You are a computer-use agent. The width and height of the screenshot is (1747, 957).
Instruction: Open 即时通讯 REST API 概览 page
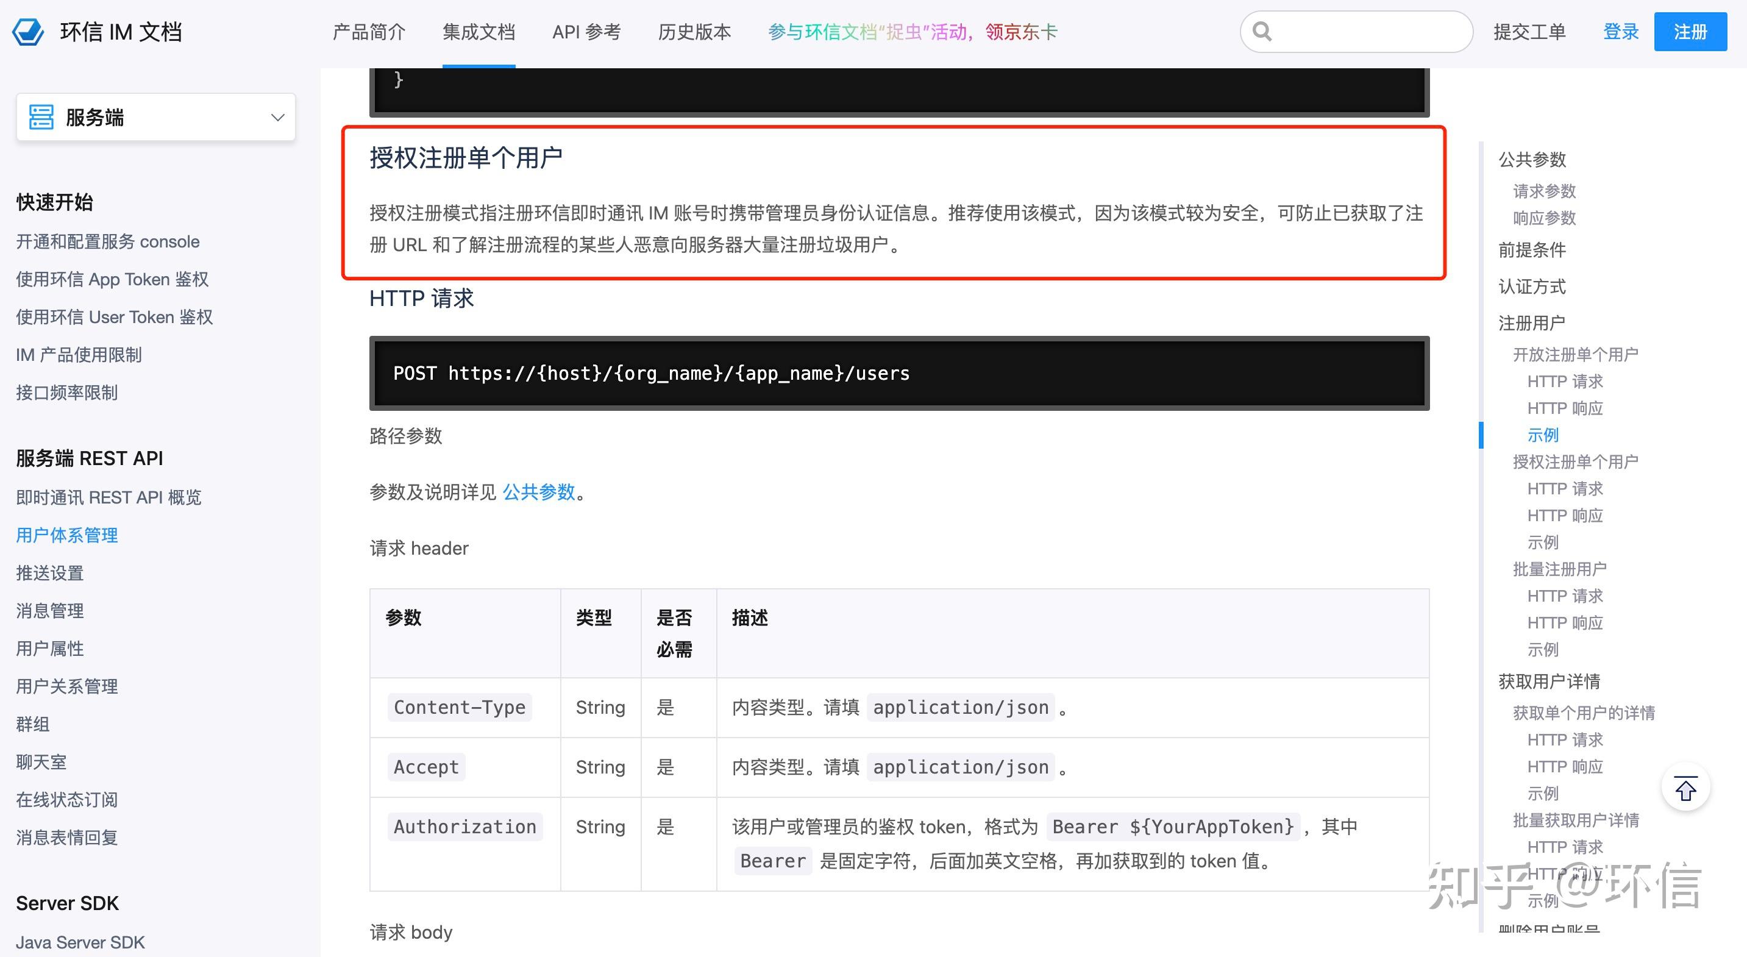point(109,497)
